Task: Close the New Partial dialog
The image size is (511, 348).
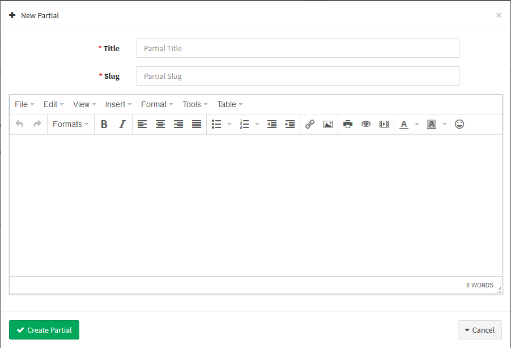Action: click(x=499, y=15)
